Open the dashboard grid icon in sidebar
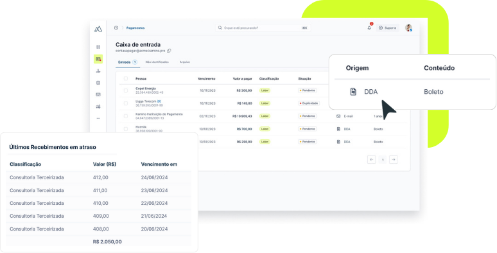The width and height of the screenshot is (497, 253). click(98, 47)
